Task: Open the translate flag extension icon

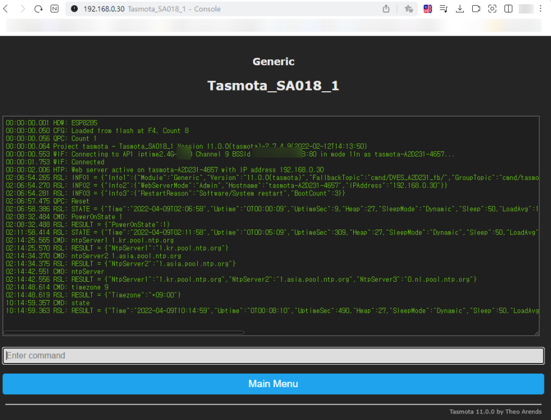Action: point(427,9)
